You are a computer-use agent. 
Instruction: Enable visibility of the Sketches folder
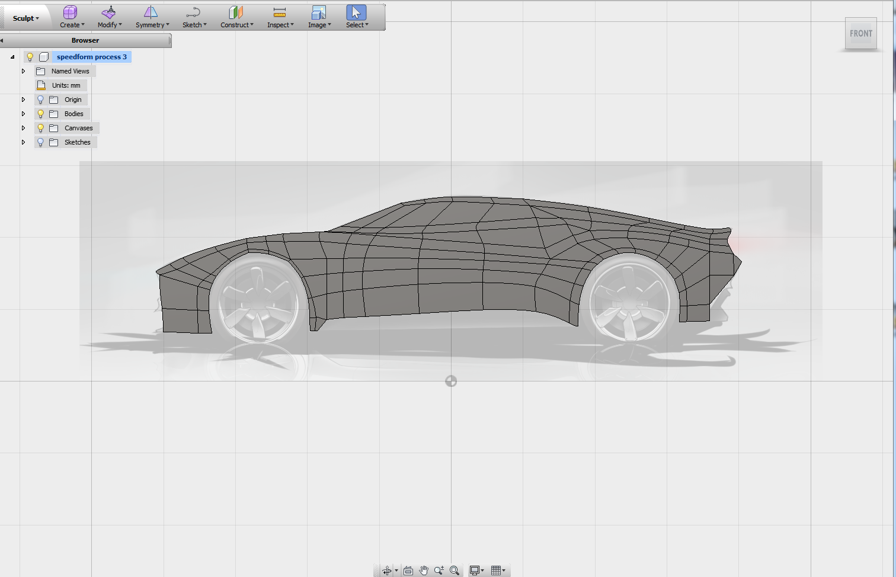40,142
